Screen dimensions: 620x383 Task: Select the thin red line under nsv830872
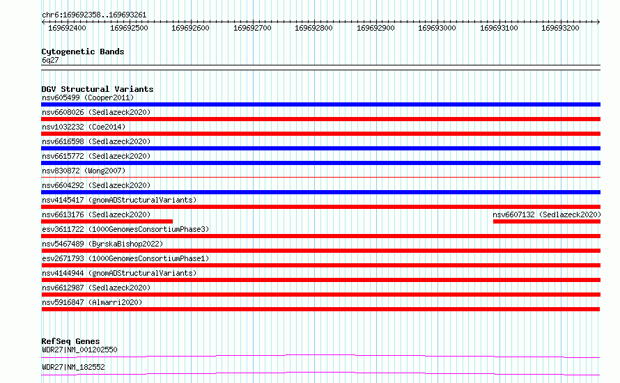(x=320, y=178)
